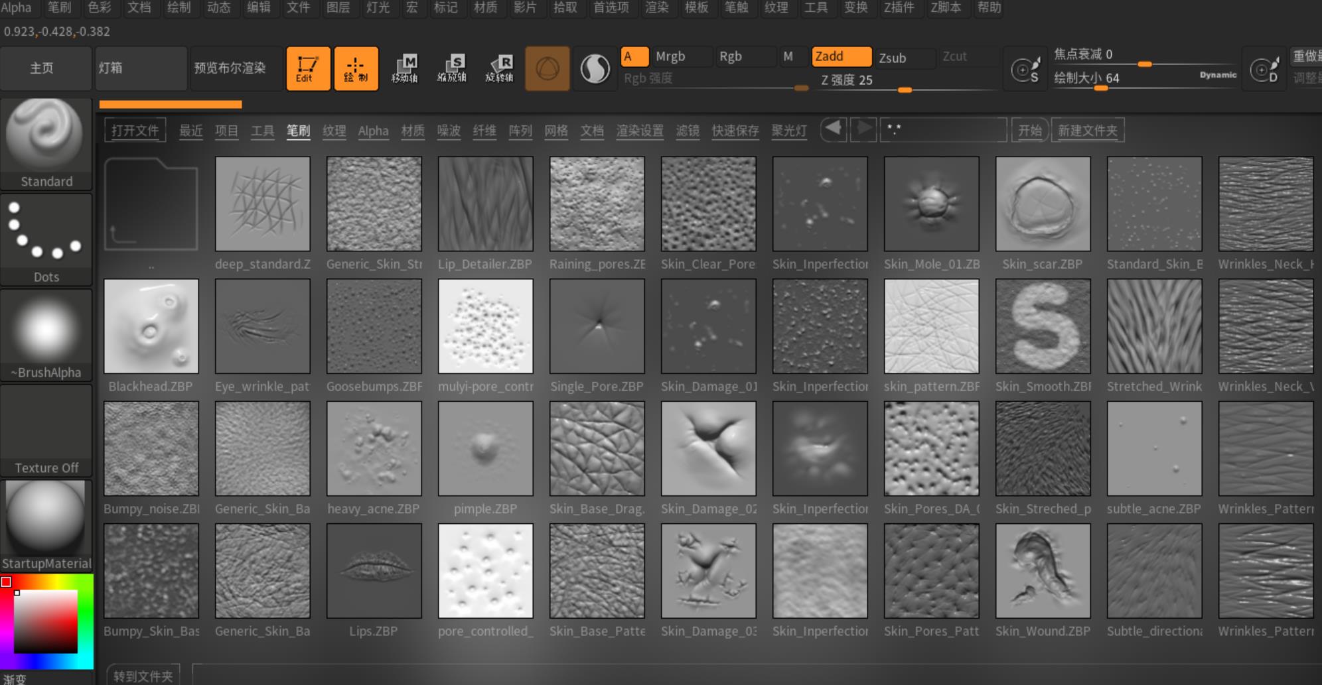
Task: Go to previous lightbox item arrow
Action: tap(834, 129)
